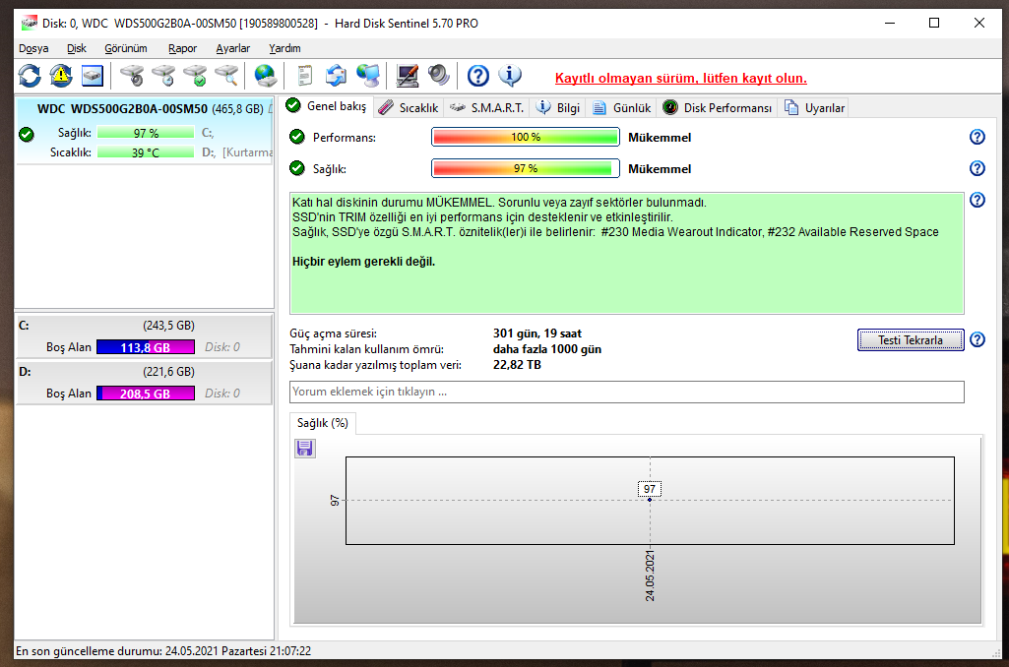Open the Bilgi tab
Image resolution: width=1009 pixels, height=667 pixels.
(558, 108)
